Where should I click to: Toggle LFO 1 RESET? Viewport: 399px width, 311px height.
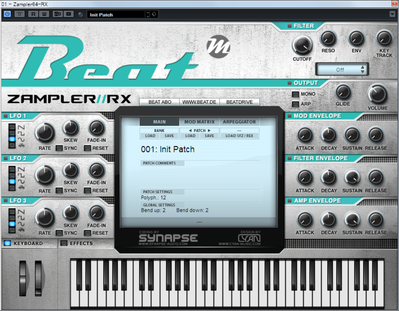click(87, 148)
